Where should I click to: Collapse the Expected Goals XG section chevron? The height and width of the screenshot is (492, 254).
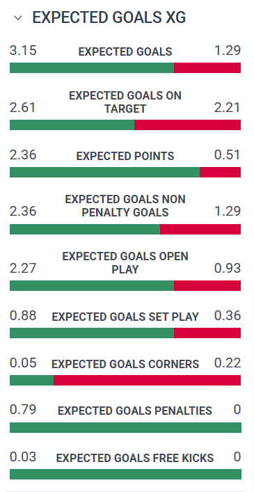coord(18,18)
